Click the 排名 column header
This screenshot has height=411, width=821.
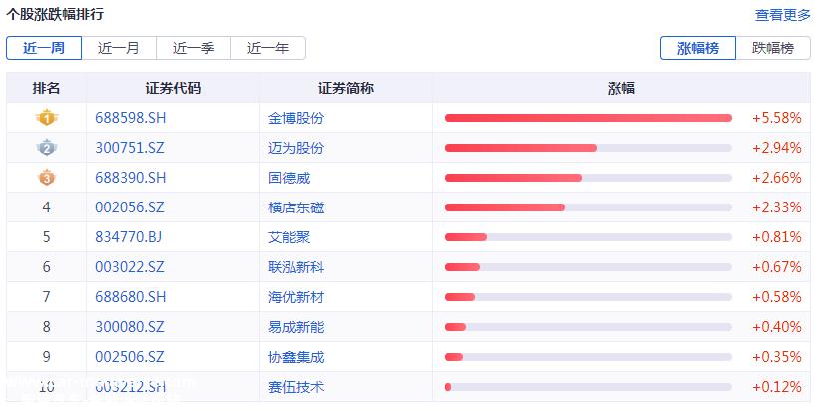click(46, 88)
